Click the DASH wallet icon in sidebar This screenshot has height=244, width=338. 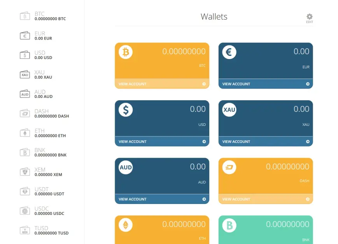pos(25,113)
